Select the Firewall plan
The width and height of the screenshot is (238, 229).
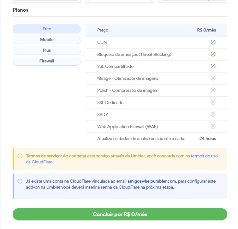[47, 61]
